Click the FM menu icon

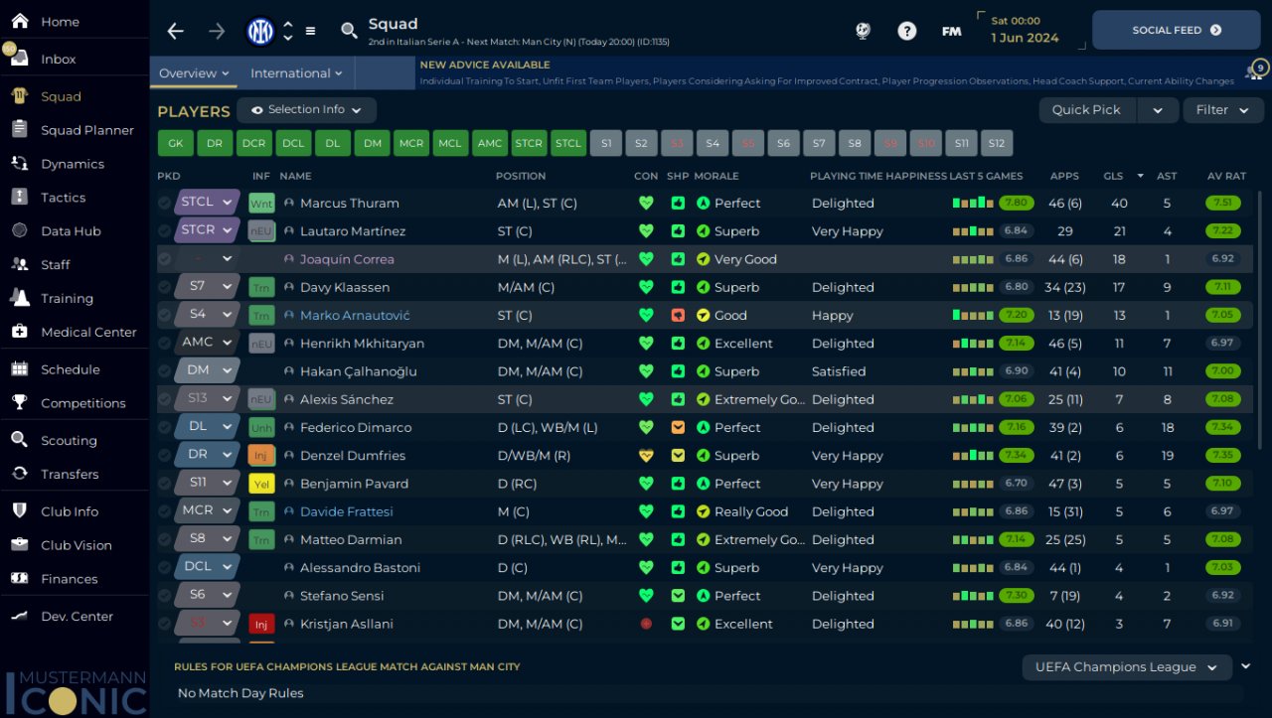point(951,31)
